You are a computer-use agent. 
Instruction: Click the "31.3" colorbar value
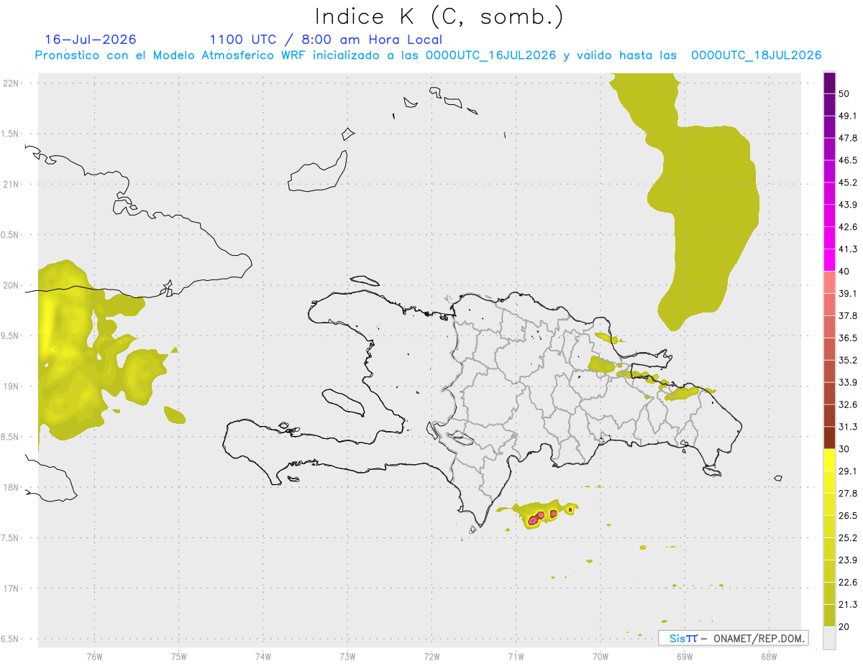[x=849, y=427]
